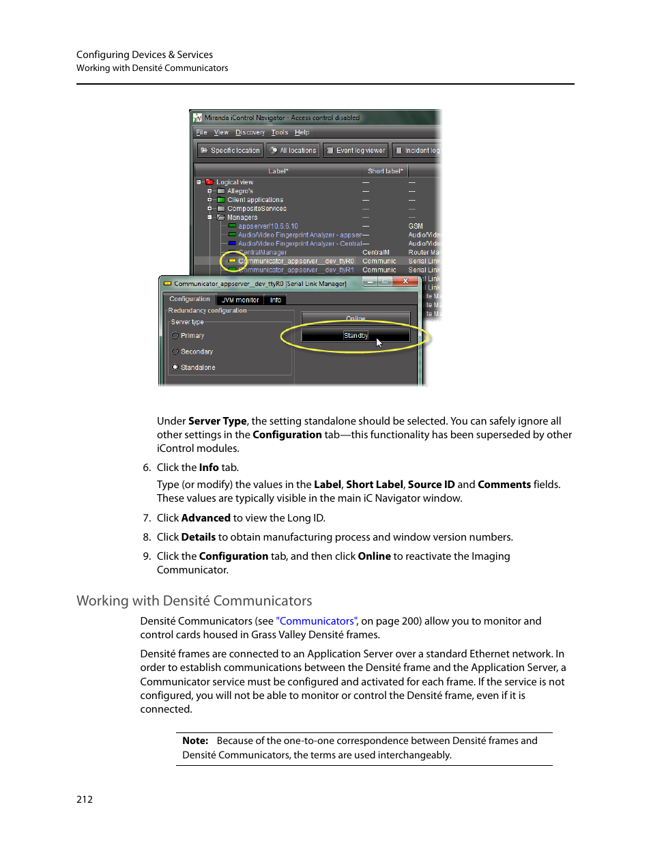Switch to the JVM monitor tab
This screenshot has width=651, height=843.
click(x=240, y=300)
